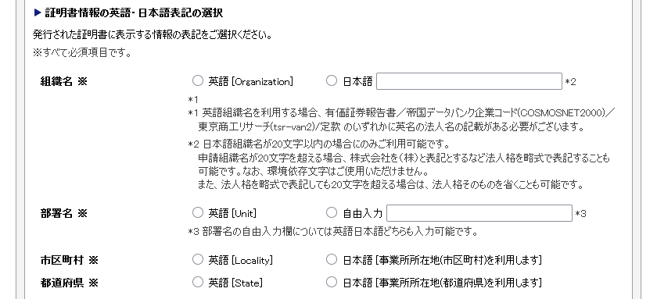657x299 pixels.
Task: Choose 日本語 radio option for 組織名
Action: (x=332, y=81)
